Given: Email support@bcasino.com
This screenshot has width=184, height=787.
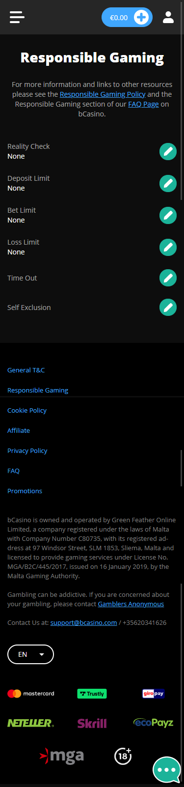Looking at the screenshot, I should pos(83,622).
